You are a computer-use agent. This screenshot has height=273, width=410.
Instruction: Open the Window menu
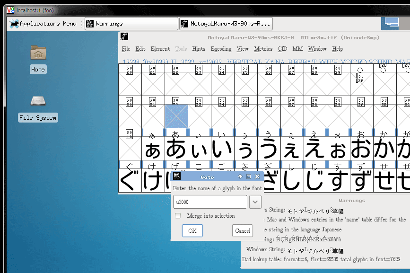[317, 49]
